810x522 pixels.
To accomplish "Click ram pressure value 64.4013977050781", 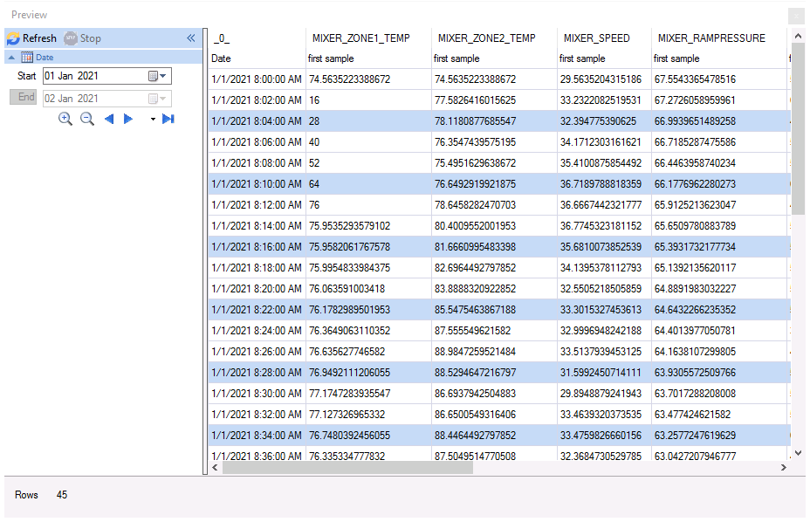I will pos(695,331).
